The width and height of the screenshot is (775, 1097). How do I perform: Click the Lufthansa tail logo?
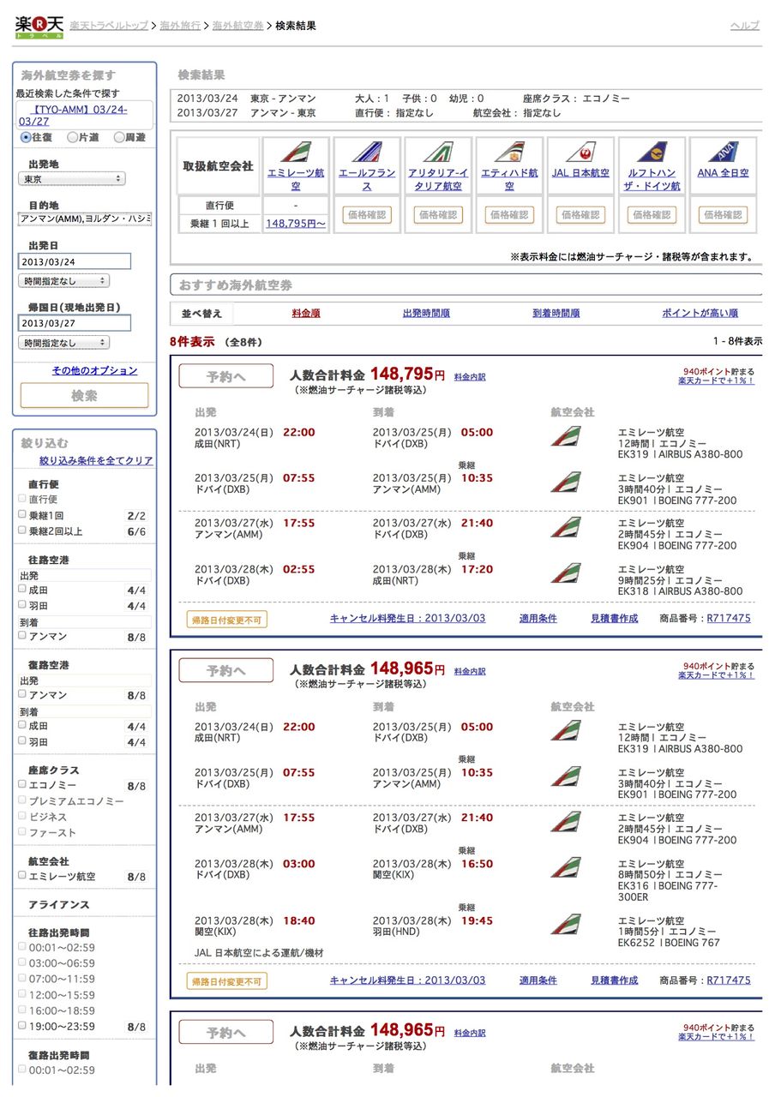[652, 153]
